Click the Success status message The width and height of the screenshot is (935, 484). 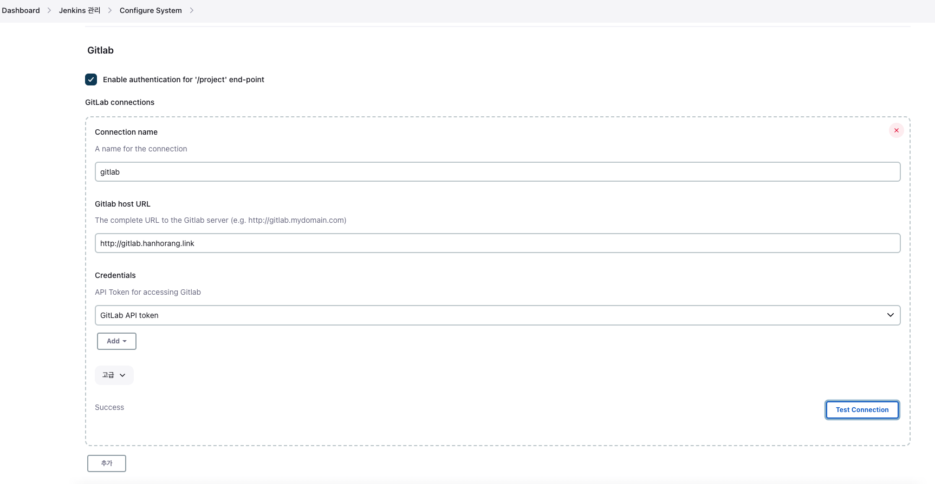coord(109,407)
